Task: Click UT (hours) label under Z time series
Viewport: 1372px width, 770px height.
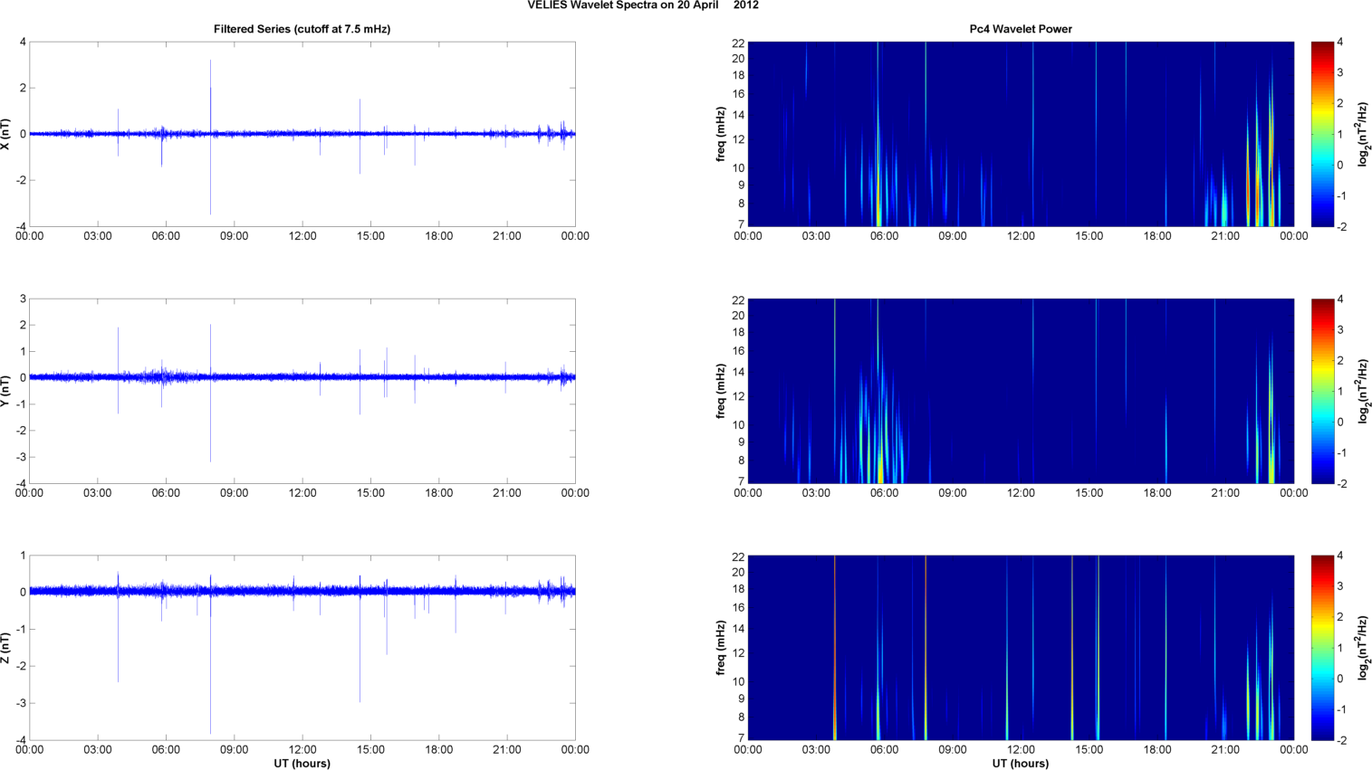Action: pyautogui.click(x=302, y=763)
